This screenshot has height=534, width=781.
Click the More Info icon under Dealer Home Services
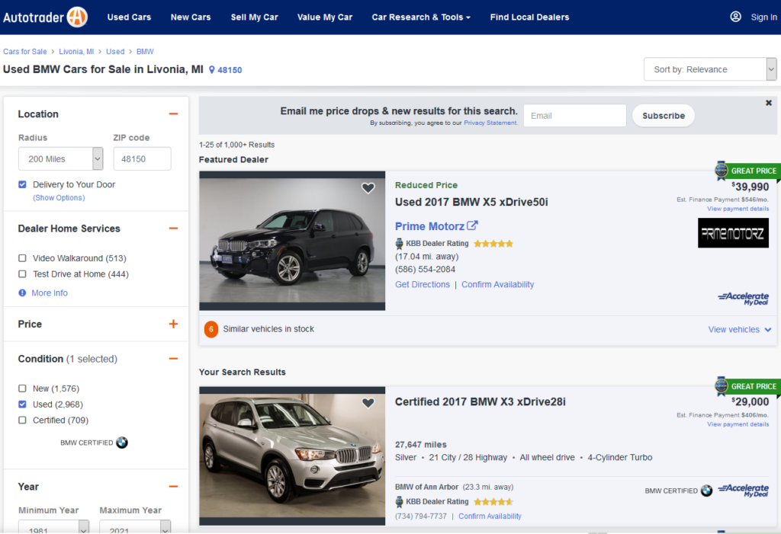pos(22,293)
